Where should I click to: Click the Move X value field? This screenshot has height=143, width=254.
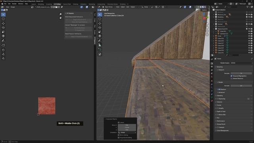tap(127, 125)
